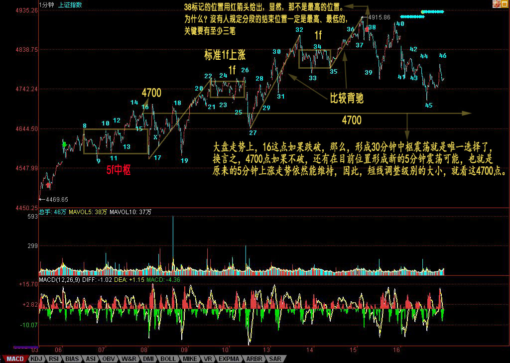Switch to the KDJ indicator tab
Screen dimensions: 510x363
coord(36,359)
